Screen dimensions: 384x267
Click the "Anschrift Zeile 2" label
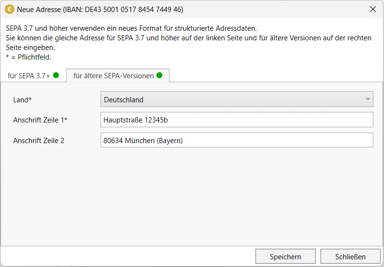[38, 141]
